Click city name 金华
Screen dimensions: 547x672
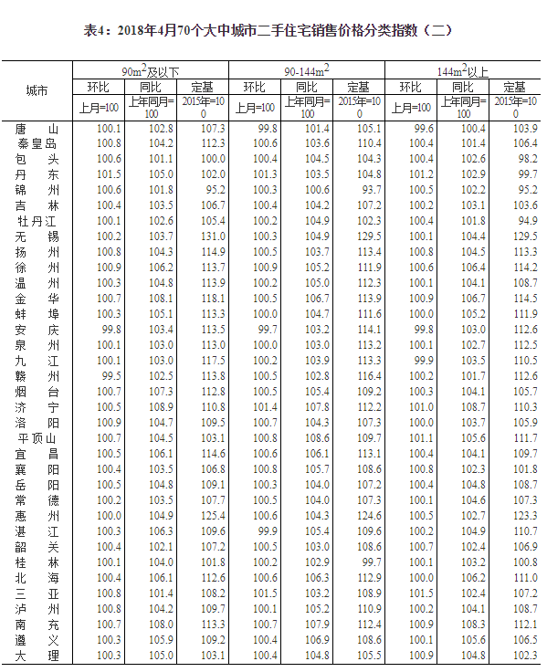pos(37,299)
